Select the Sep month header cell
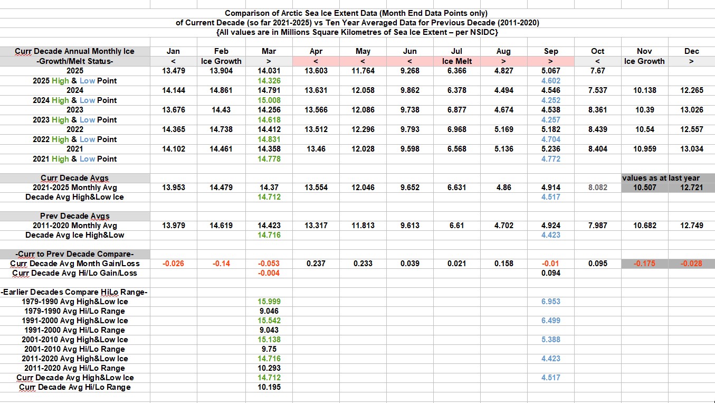Image resolution: width=715 pixels, height=403 pixels. click(550, 51)
